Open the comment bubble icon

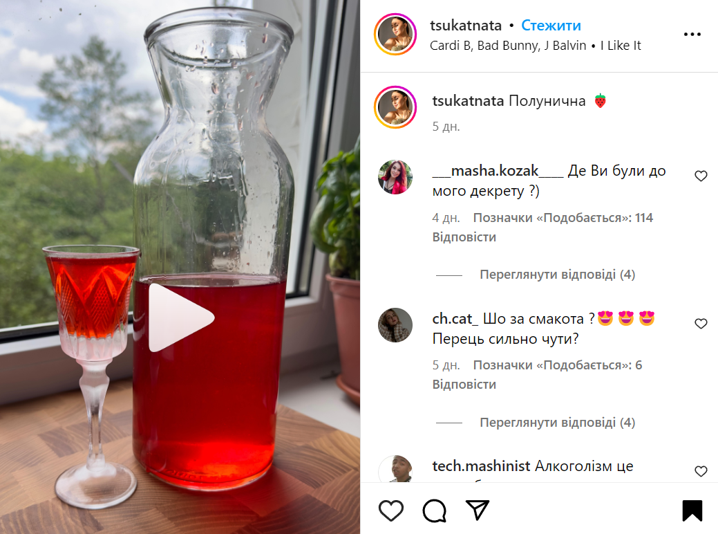point(435,510)
